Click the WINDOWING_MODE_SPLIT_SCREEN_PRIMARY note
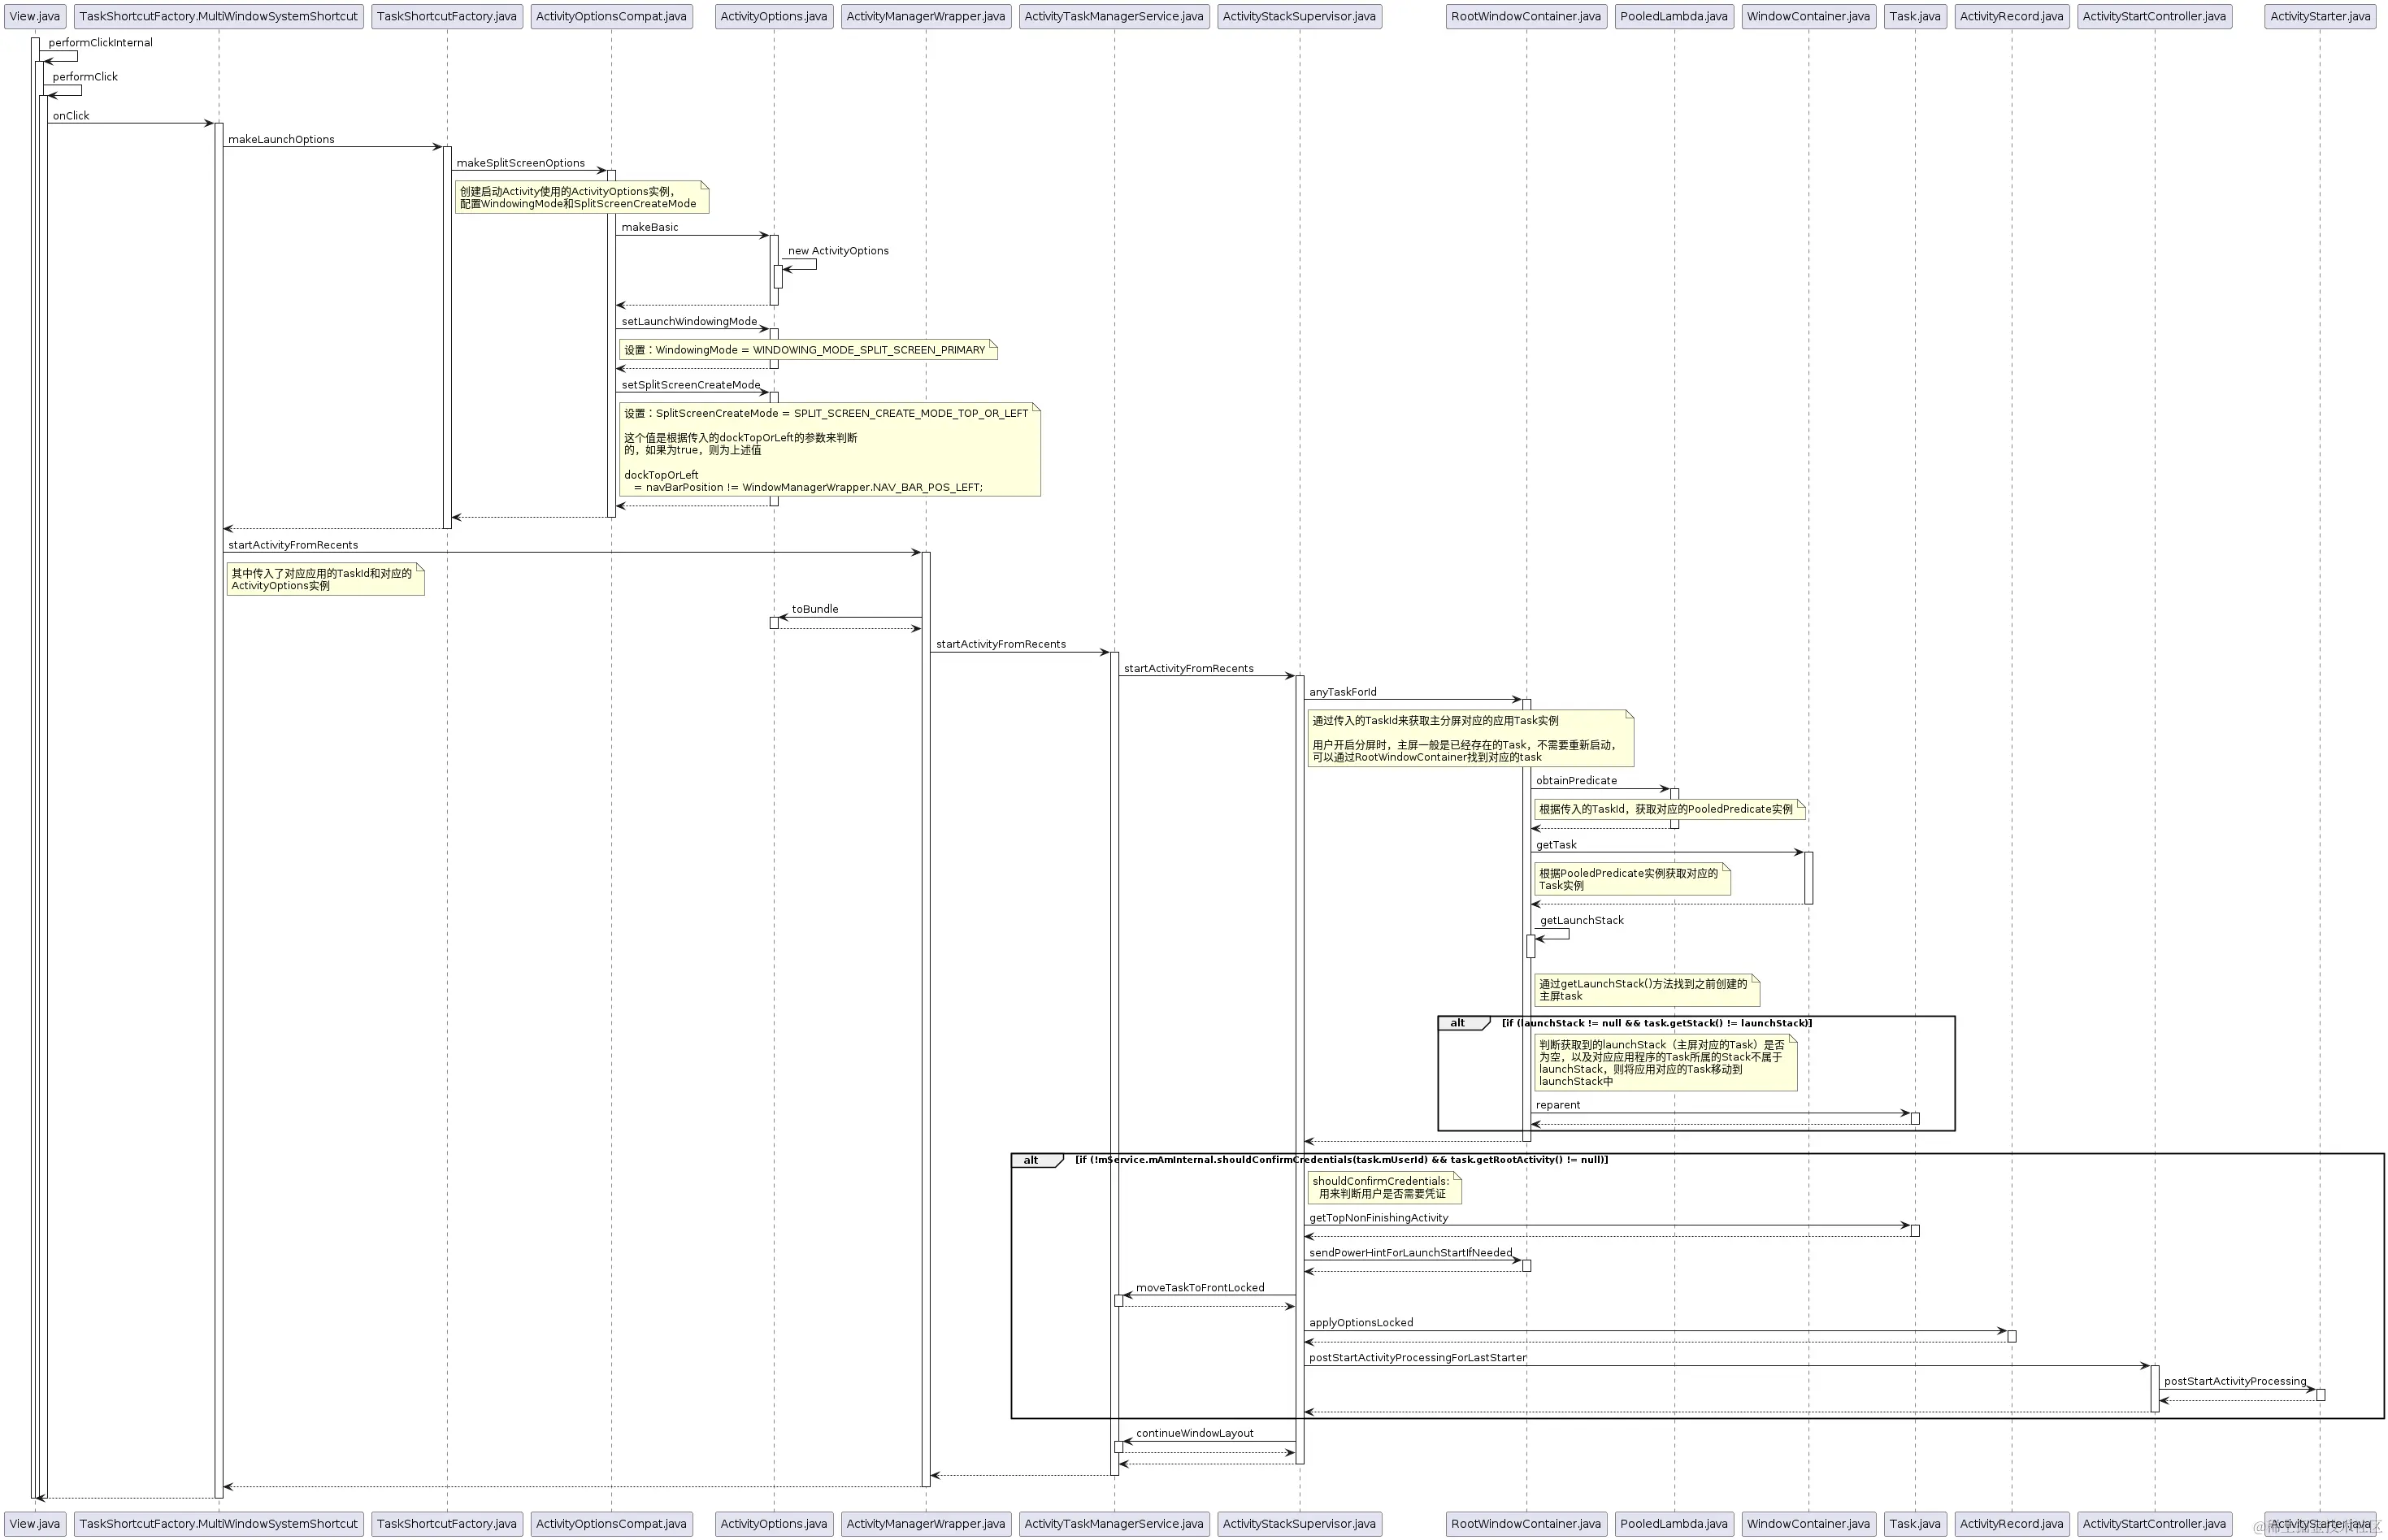Viewport: 2388px width, 1540px height. (808, 350)
